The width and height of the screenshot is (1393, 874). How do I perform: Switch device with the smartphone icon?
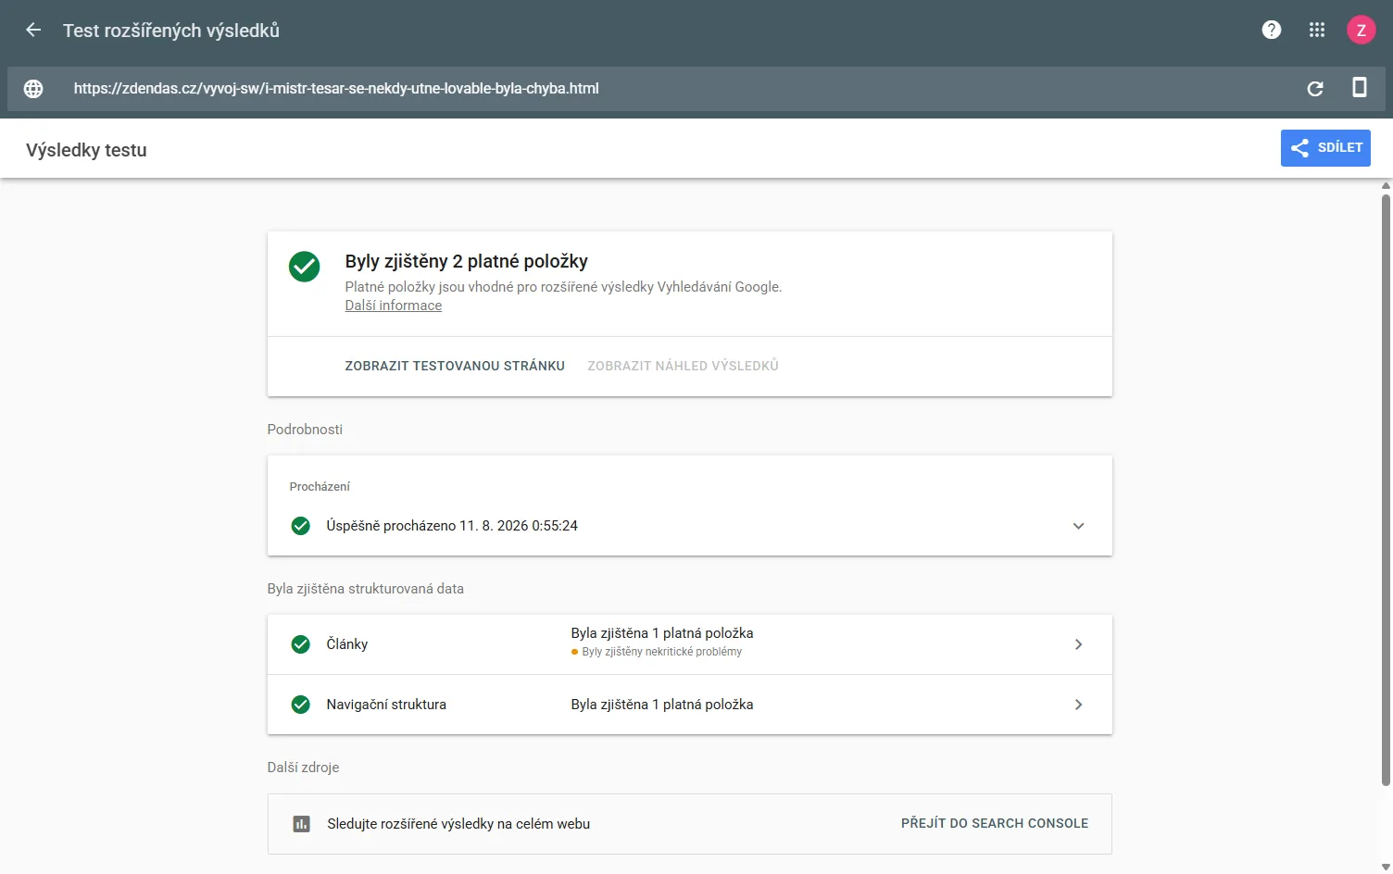click(1360, 88)
